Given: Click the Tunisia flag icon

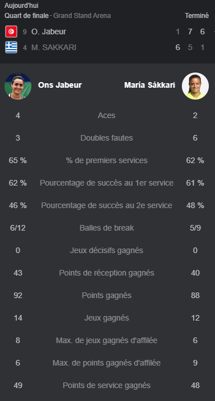Looking at the screenshot, I should (x=11, y=31).
